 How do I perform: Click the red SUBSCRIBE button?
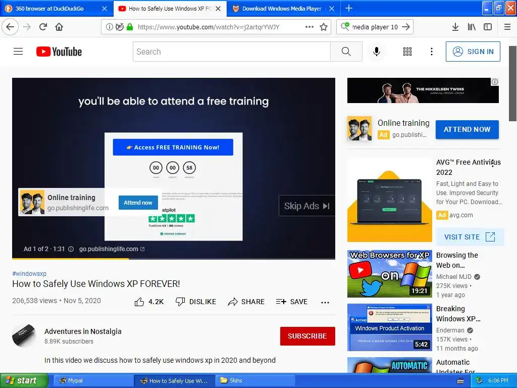[x=307, y=336]
